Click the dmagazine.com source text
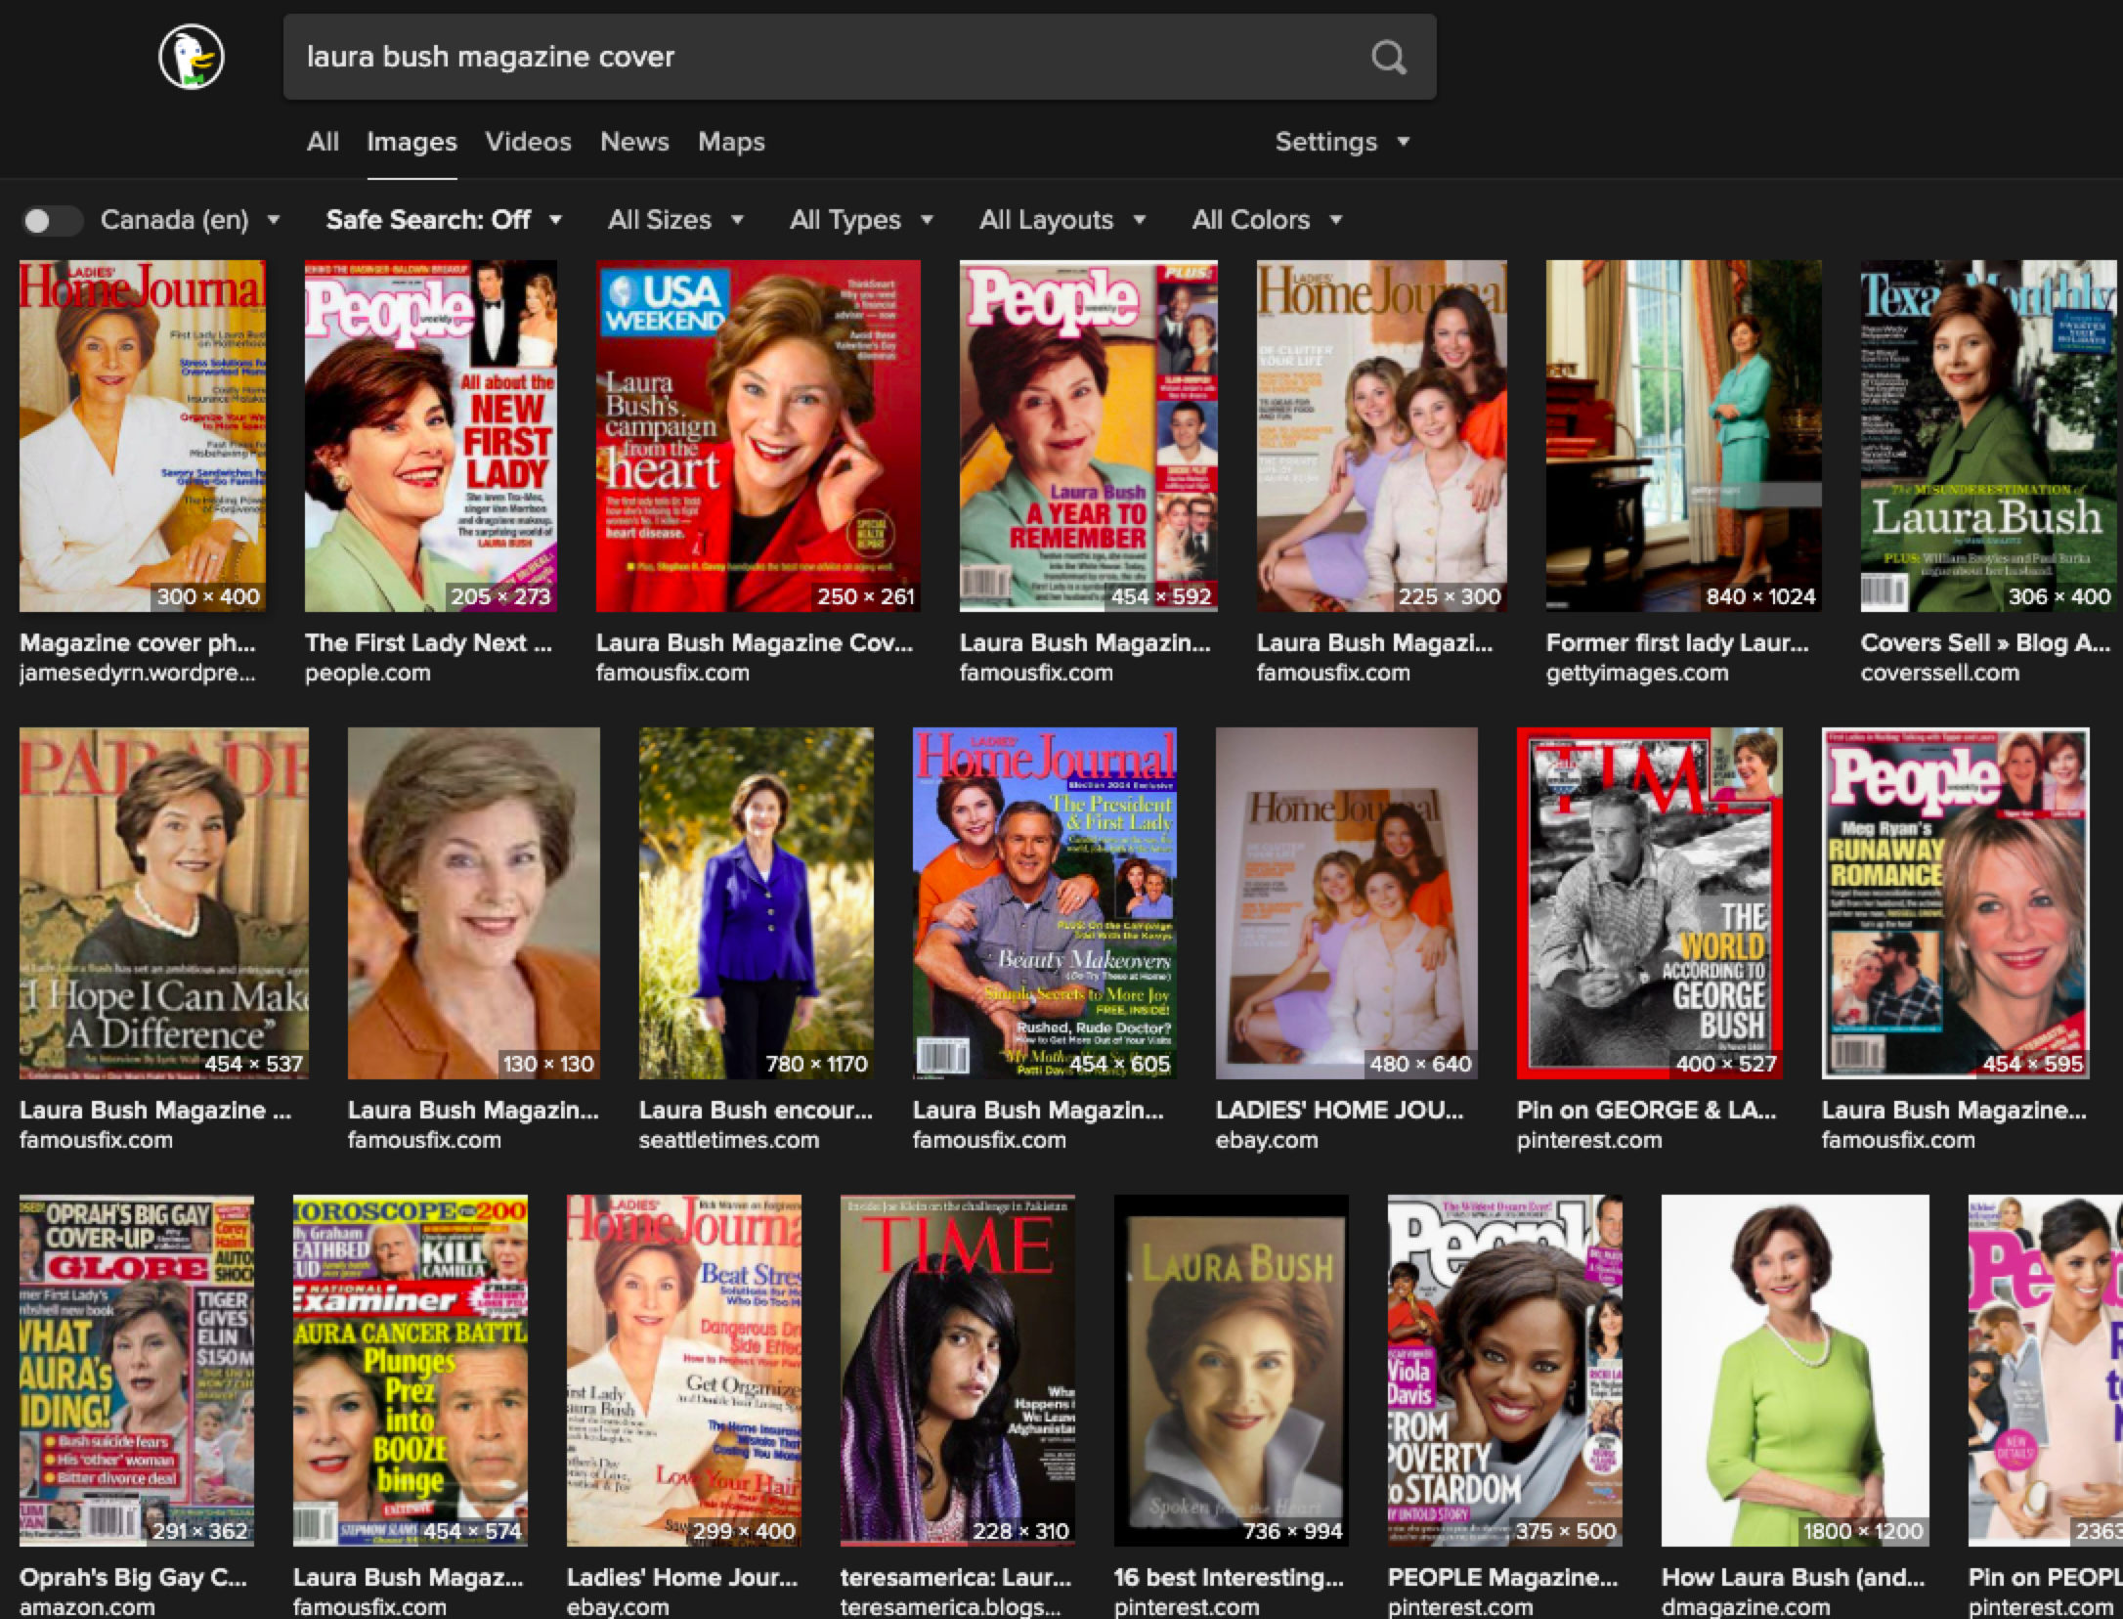Viewport: 2123px width, 1619px height. (1746, 1608)
